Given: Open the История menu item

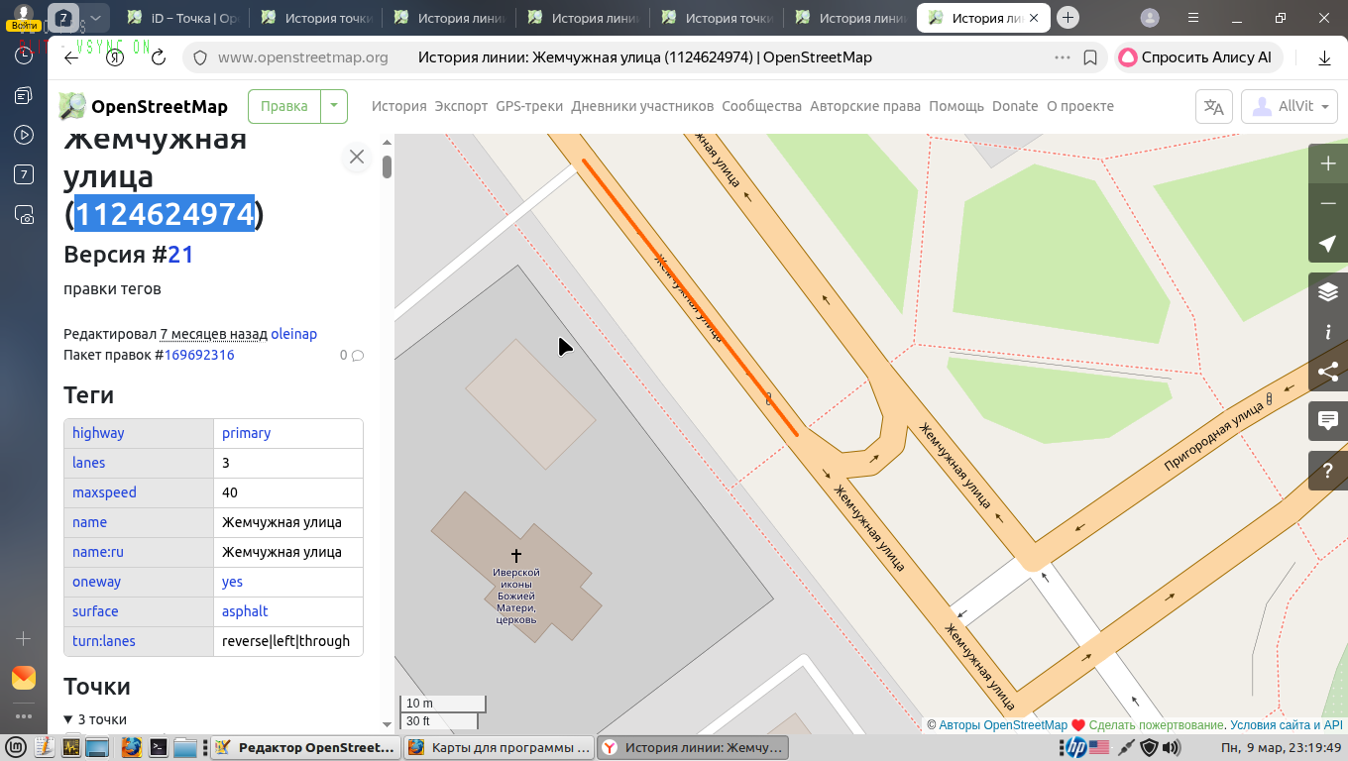Looking at the screenshot, I should pyautogui.click(x=398, y=106).
